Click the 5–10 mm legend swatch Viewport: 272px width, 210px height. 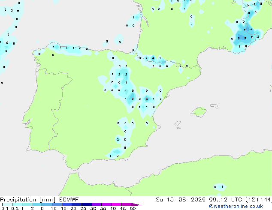pos(47,204)
